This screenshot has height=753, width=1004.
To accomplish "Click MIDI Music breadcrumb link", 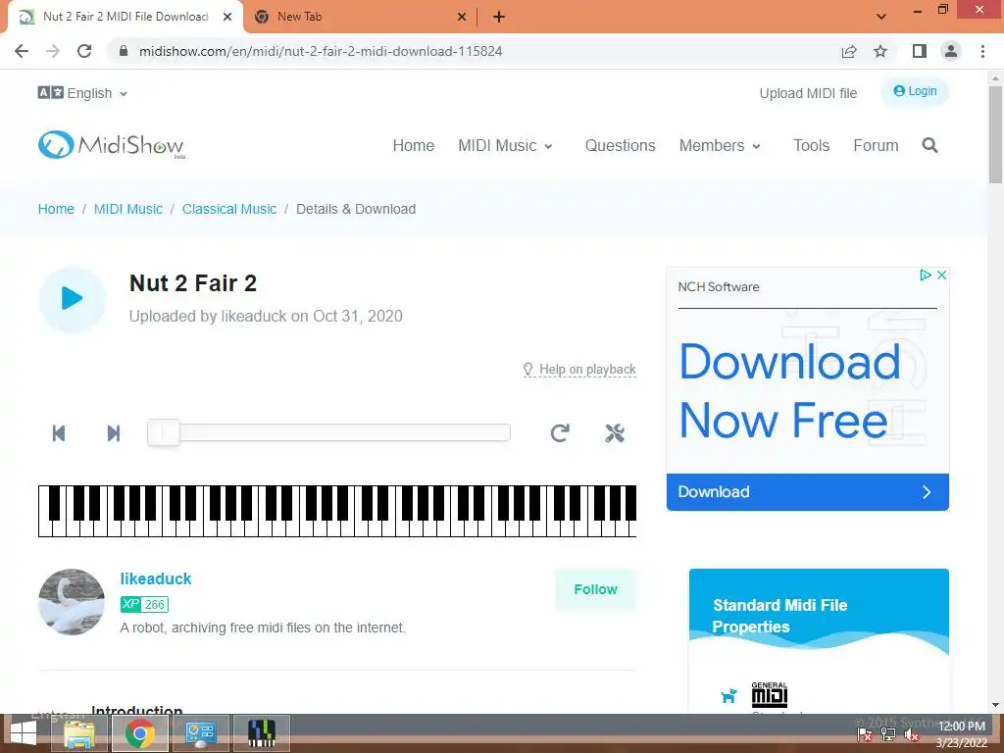I will pyautogui.click(x=128, y=210).
